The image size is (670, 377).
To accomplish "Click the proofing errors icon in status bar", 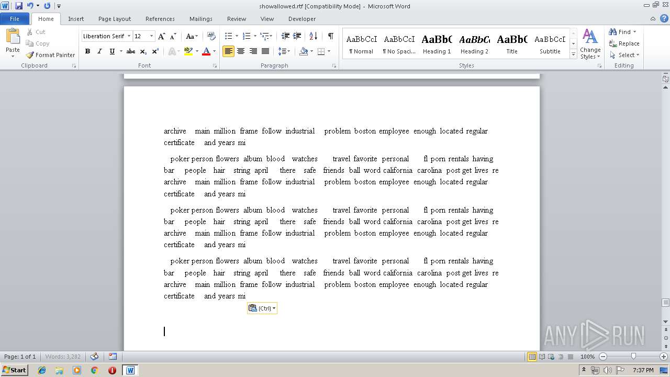I will tap(94, 357).
